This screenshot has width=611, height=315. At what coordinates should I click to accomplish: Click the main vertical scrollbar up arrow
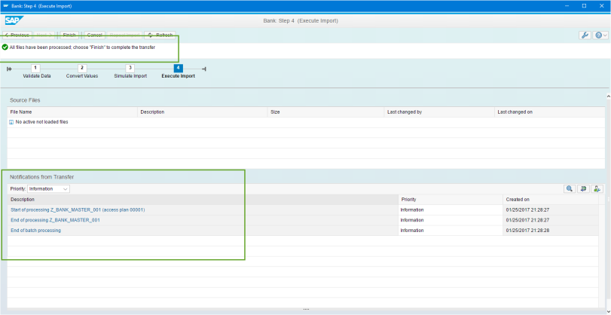click(608, 96)
